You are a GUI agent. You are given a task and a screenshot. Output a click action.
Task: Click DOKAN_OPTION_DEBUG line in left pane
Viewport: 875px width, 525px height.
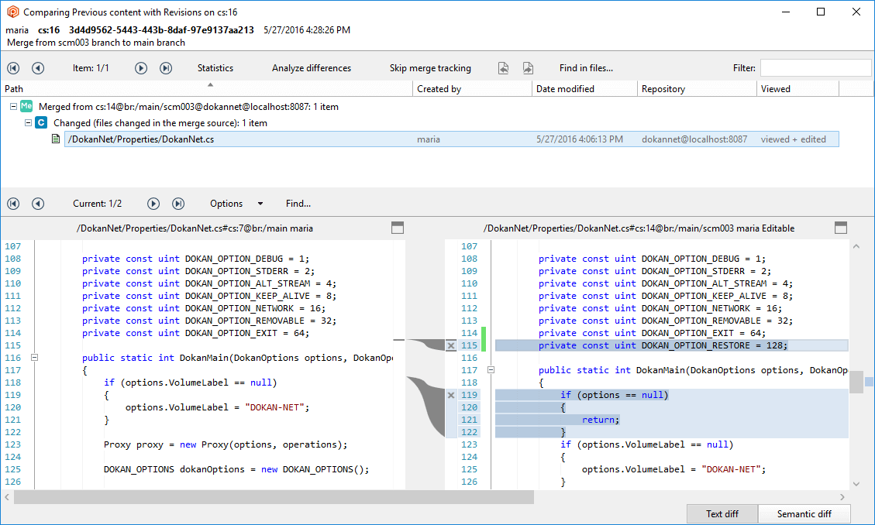195,259
